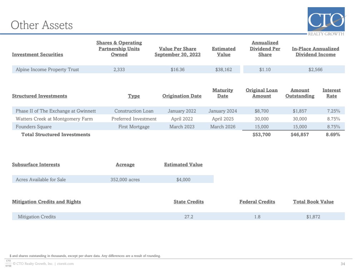Click the 'Structured Investments' heading
The width and height of the screenshot is (357, 268).
(40, 96)
